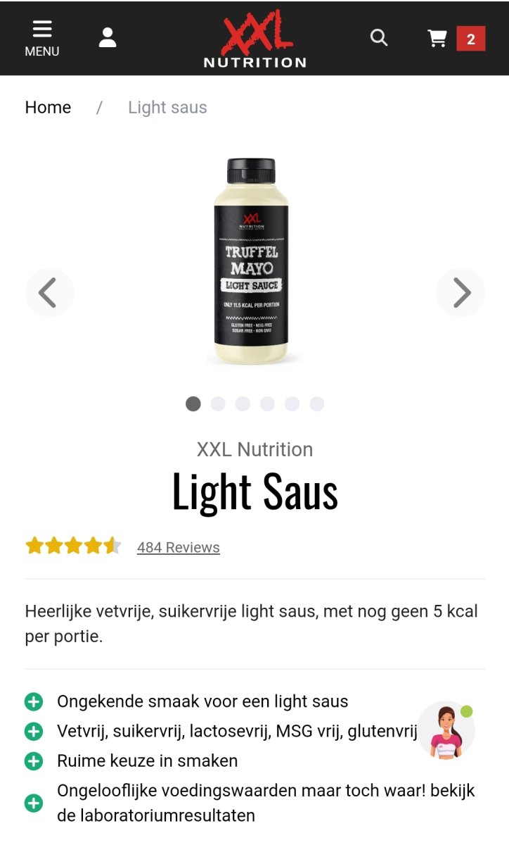Screen dimensions: 509x845
Task: Open the hamburger MENU icon
Action: click(42, 38)
